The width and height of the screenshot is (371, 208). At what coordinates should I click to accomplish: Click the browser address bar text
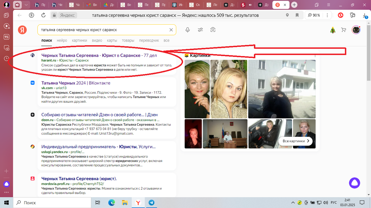point(175,15)
